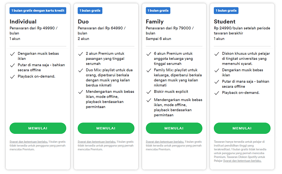Click the '1 bulan gratis' badge on Duo

pos(90,11)
